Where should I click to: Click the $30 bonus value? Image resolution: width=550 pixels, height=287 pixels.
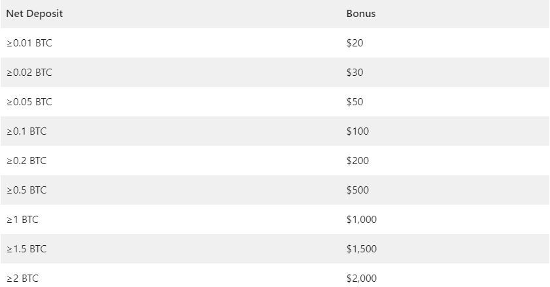pos(354,73)
